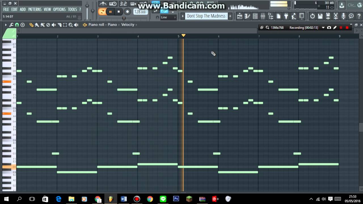Image resolution: width=363 pixels, height=204 pixels.
Task: Click the undo history button
Action: pos(313,16)
